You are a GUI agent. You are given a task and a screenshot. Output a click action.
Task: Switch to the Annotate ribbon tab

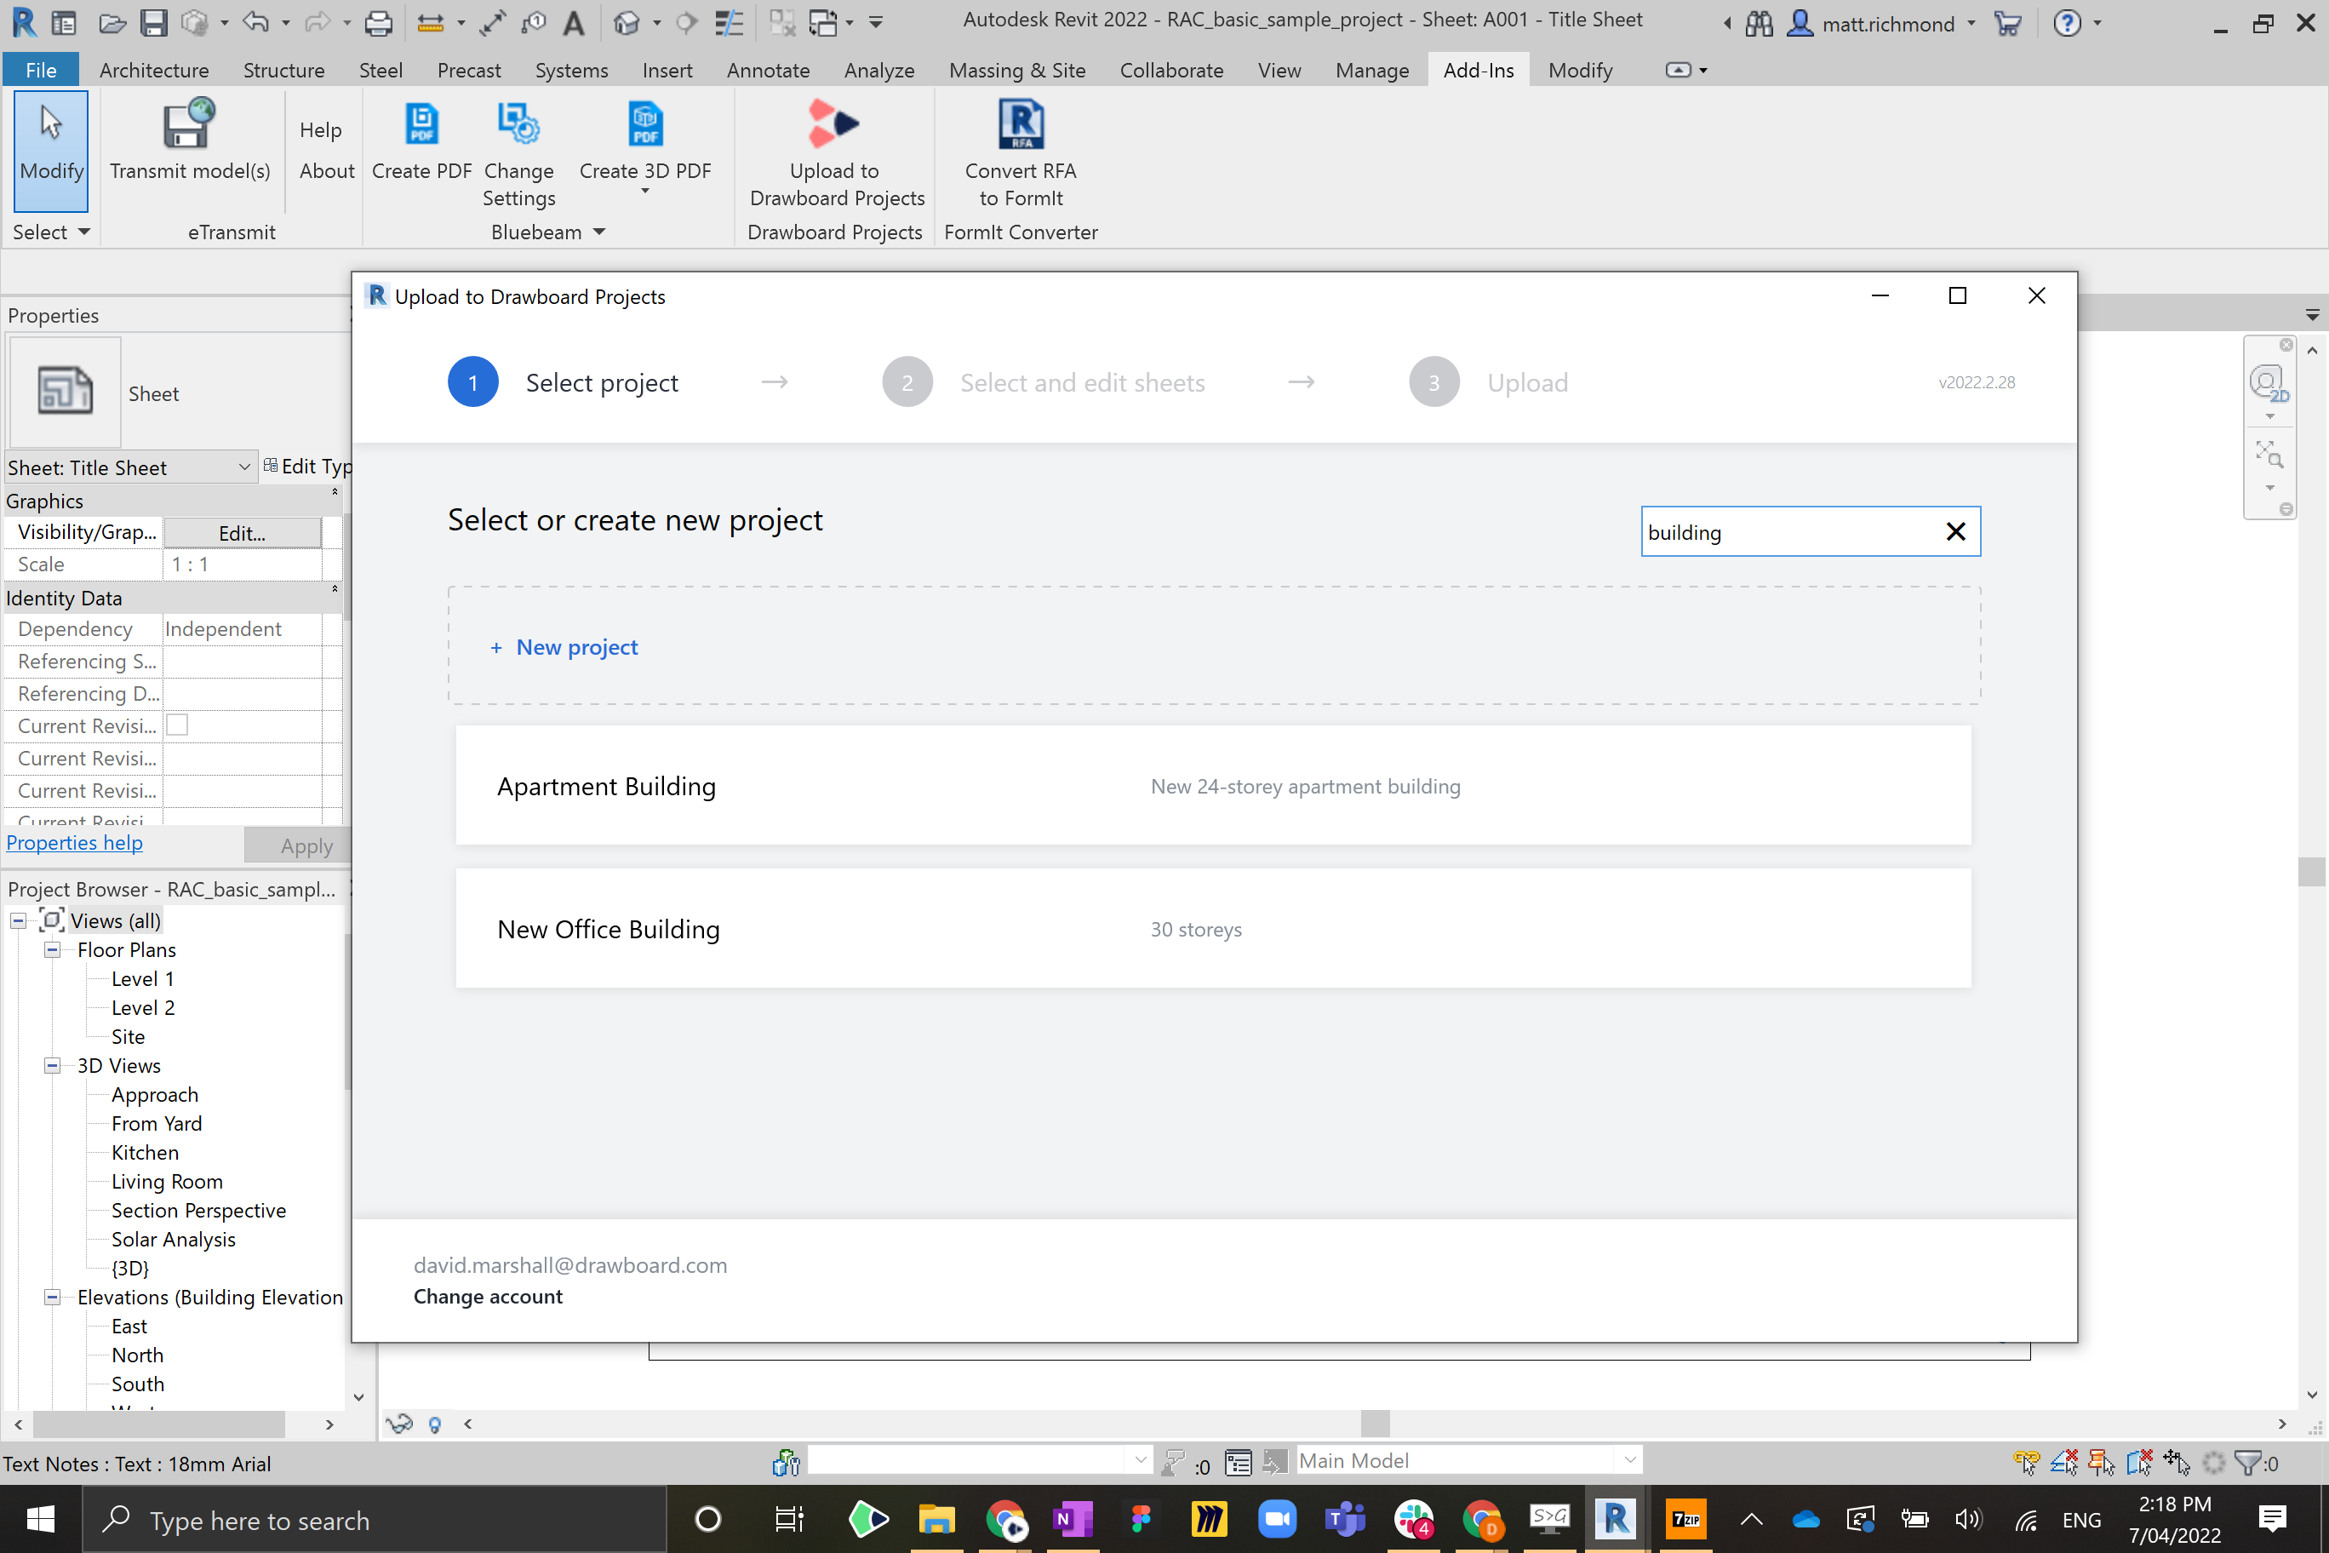click(768, 71)
